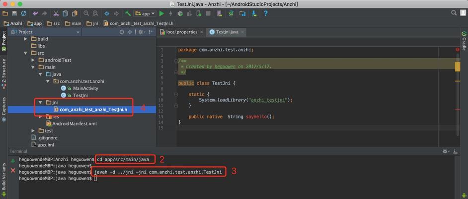Click the Profile app chart icon
Image resolution: width=468 pixels, height=199 pixels.
pyautogui.click(x=189, y=13)
